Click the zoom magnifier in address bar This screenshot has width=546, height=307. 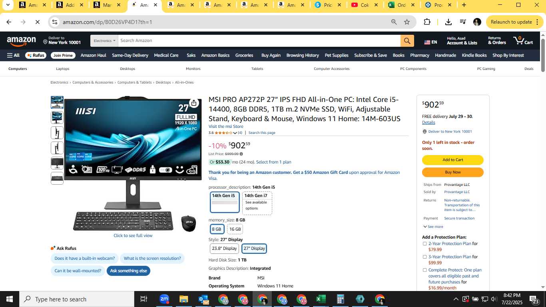tap(394, 22)
